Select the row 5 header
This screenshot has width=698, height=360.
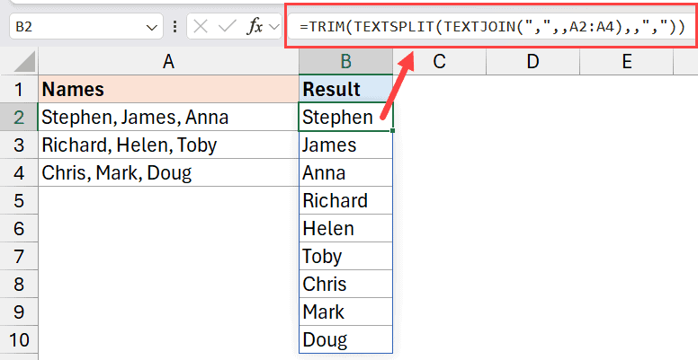tap(18, 200)
